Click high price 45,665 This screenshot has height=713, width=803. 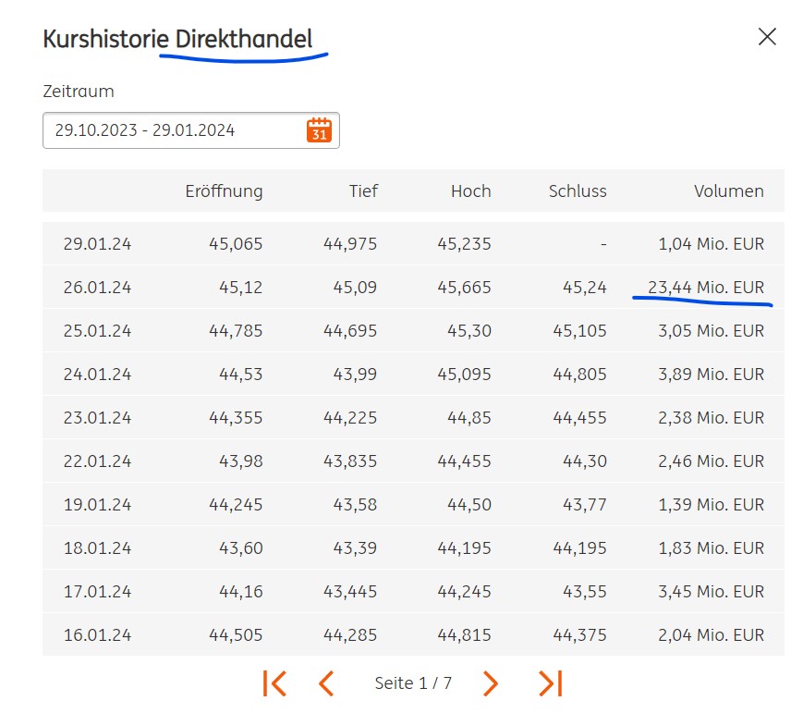pos(464,287)
